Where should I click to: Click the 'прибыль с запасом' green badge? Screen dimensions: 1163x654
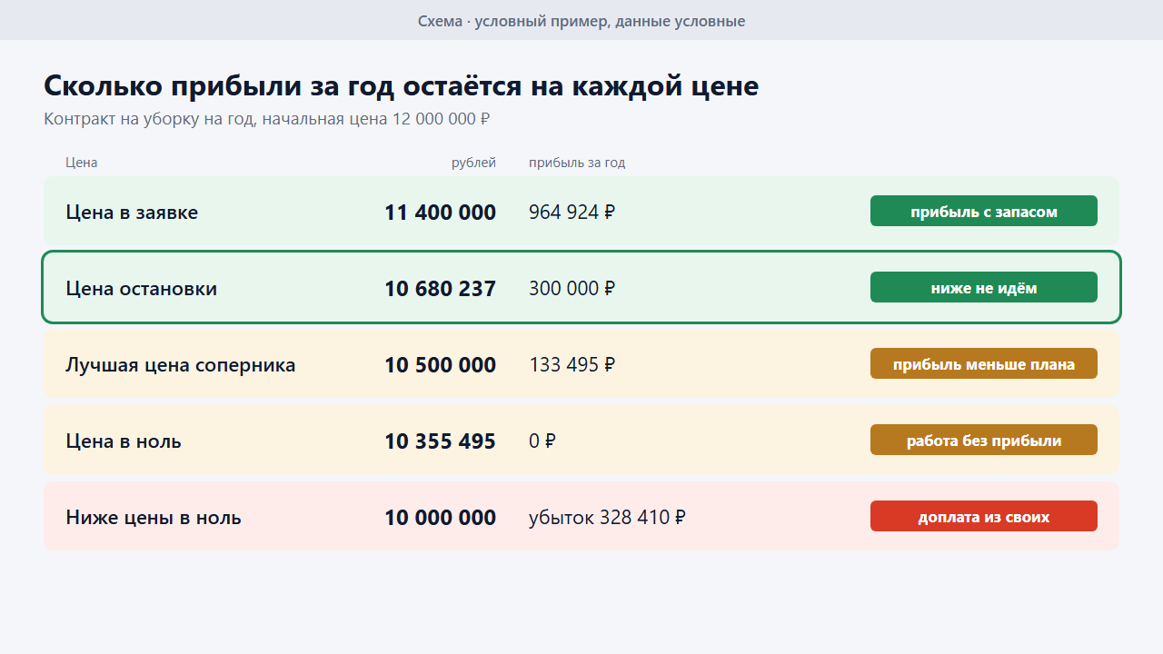pyautogui.click(x=984, y=211)
